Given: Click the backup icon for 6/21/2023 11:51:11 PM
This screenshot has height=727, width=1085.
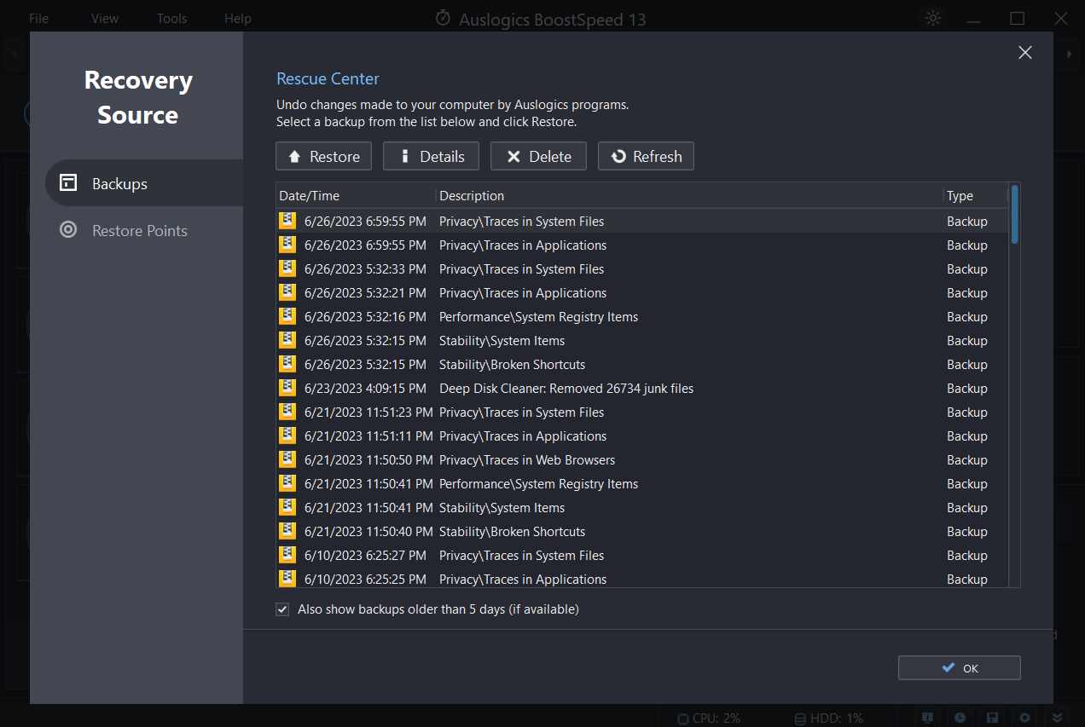Looking at the screenshot, I should [287, 436].
